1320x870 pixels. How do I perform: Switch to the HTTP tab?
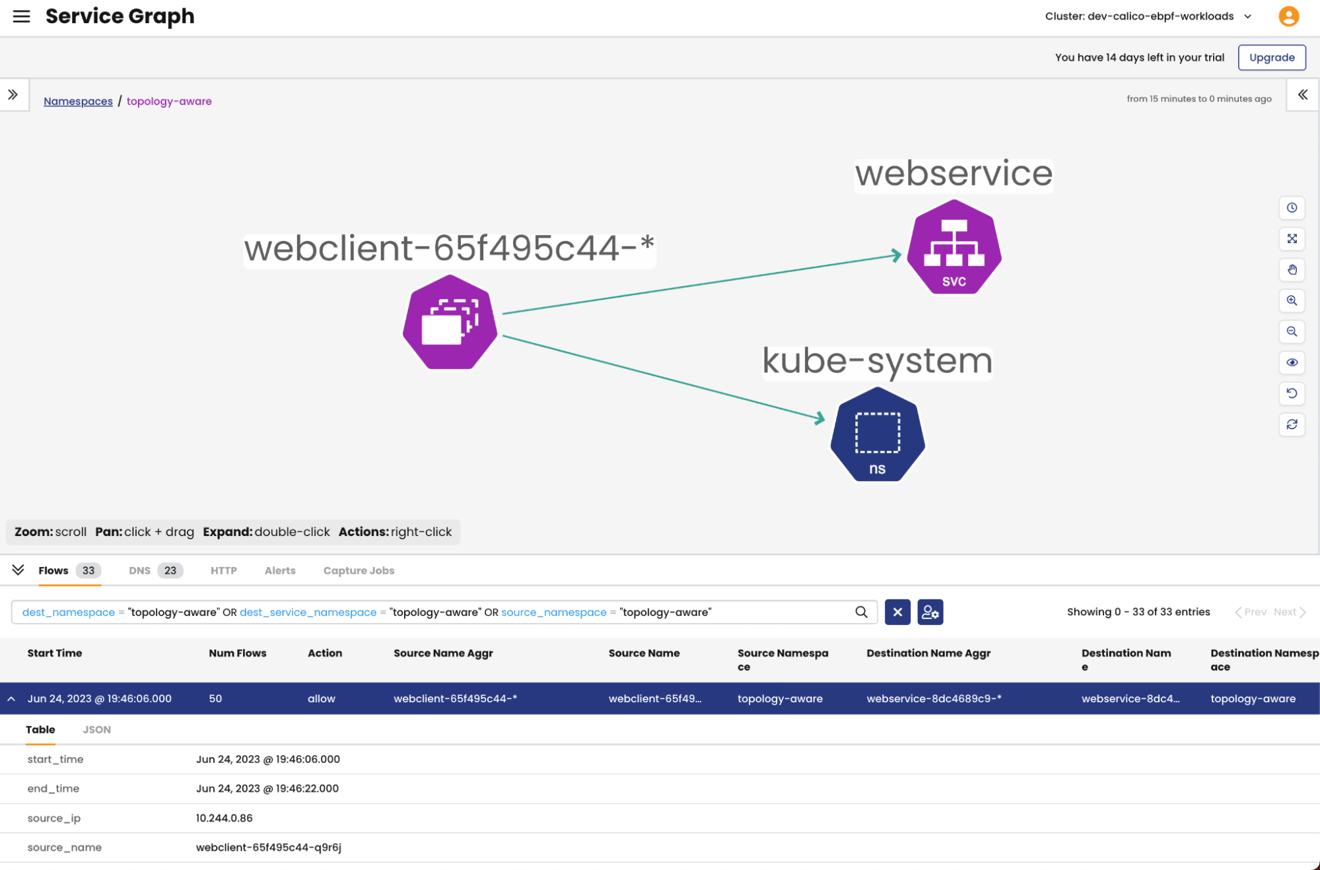pyautogui.click(x=224, y=570)
